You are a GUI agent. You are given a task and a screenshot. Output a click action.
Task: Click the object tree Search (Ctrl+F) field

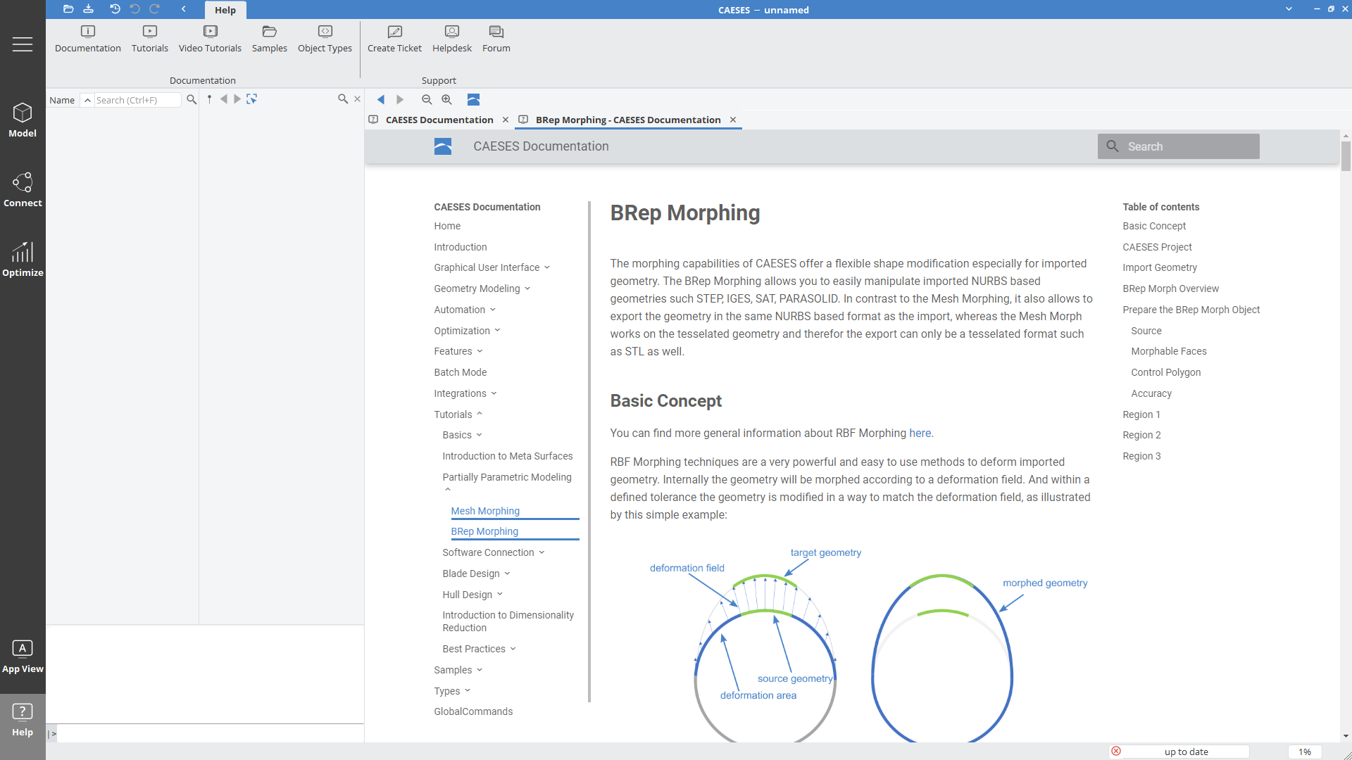coord(137,100)
